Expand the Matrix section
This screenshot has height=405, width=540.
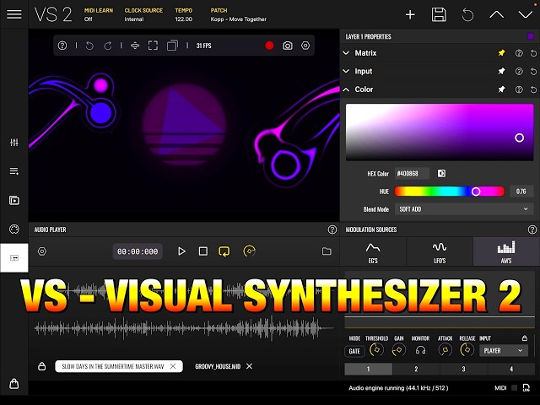(x=346, y=53)
